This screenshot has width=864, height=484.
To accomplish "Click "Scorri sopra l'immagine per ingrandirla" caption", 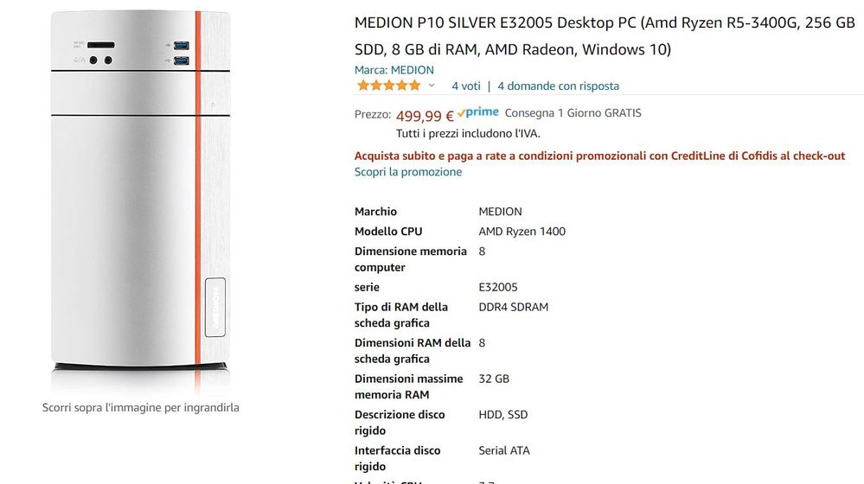I will click(140, 407).
